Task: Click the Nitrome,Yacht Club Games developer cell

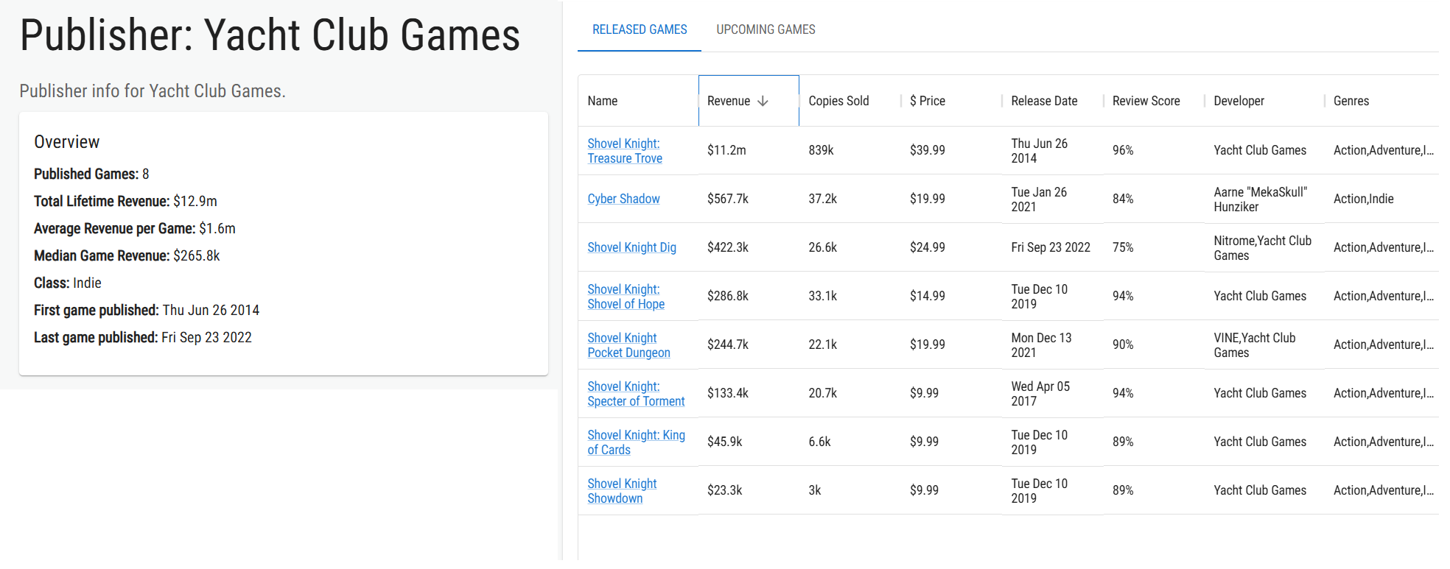Action: (x=1264, y=247)
